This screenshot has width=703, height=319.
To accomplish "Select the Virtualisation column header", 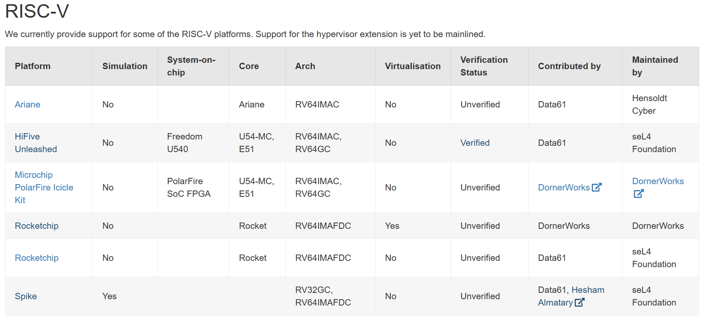I will coord(413,66).
